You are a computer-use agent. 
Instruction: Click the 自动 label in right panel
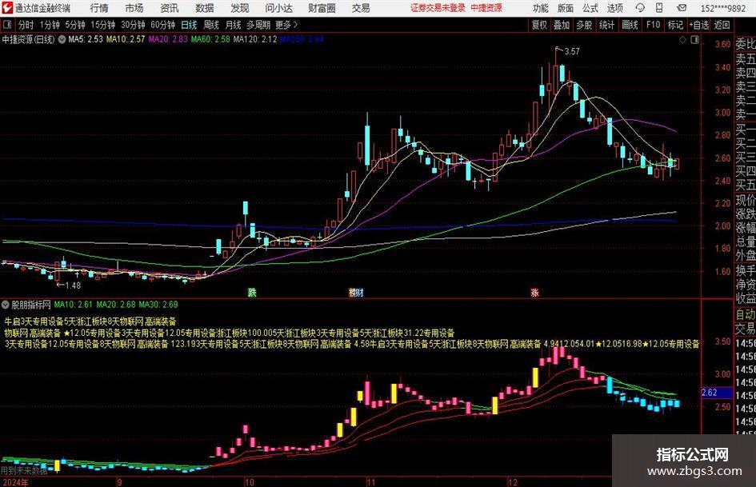point(745,314)
